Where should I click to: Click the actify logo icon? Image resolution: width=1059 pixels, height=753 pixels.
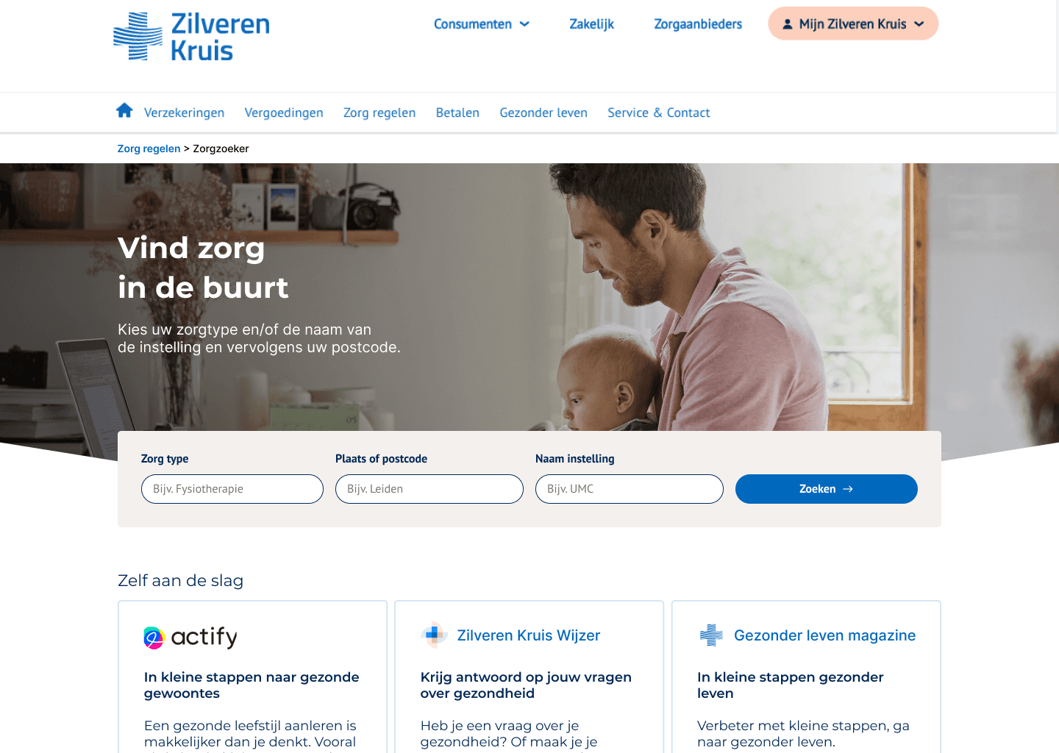[x=154, y=638]
